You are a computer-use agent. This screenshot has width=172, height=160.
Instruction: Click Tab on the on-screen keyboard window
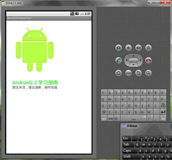pos(128,144)
